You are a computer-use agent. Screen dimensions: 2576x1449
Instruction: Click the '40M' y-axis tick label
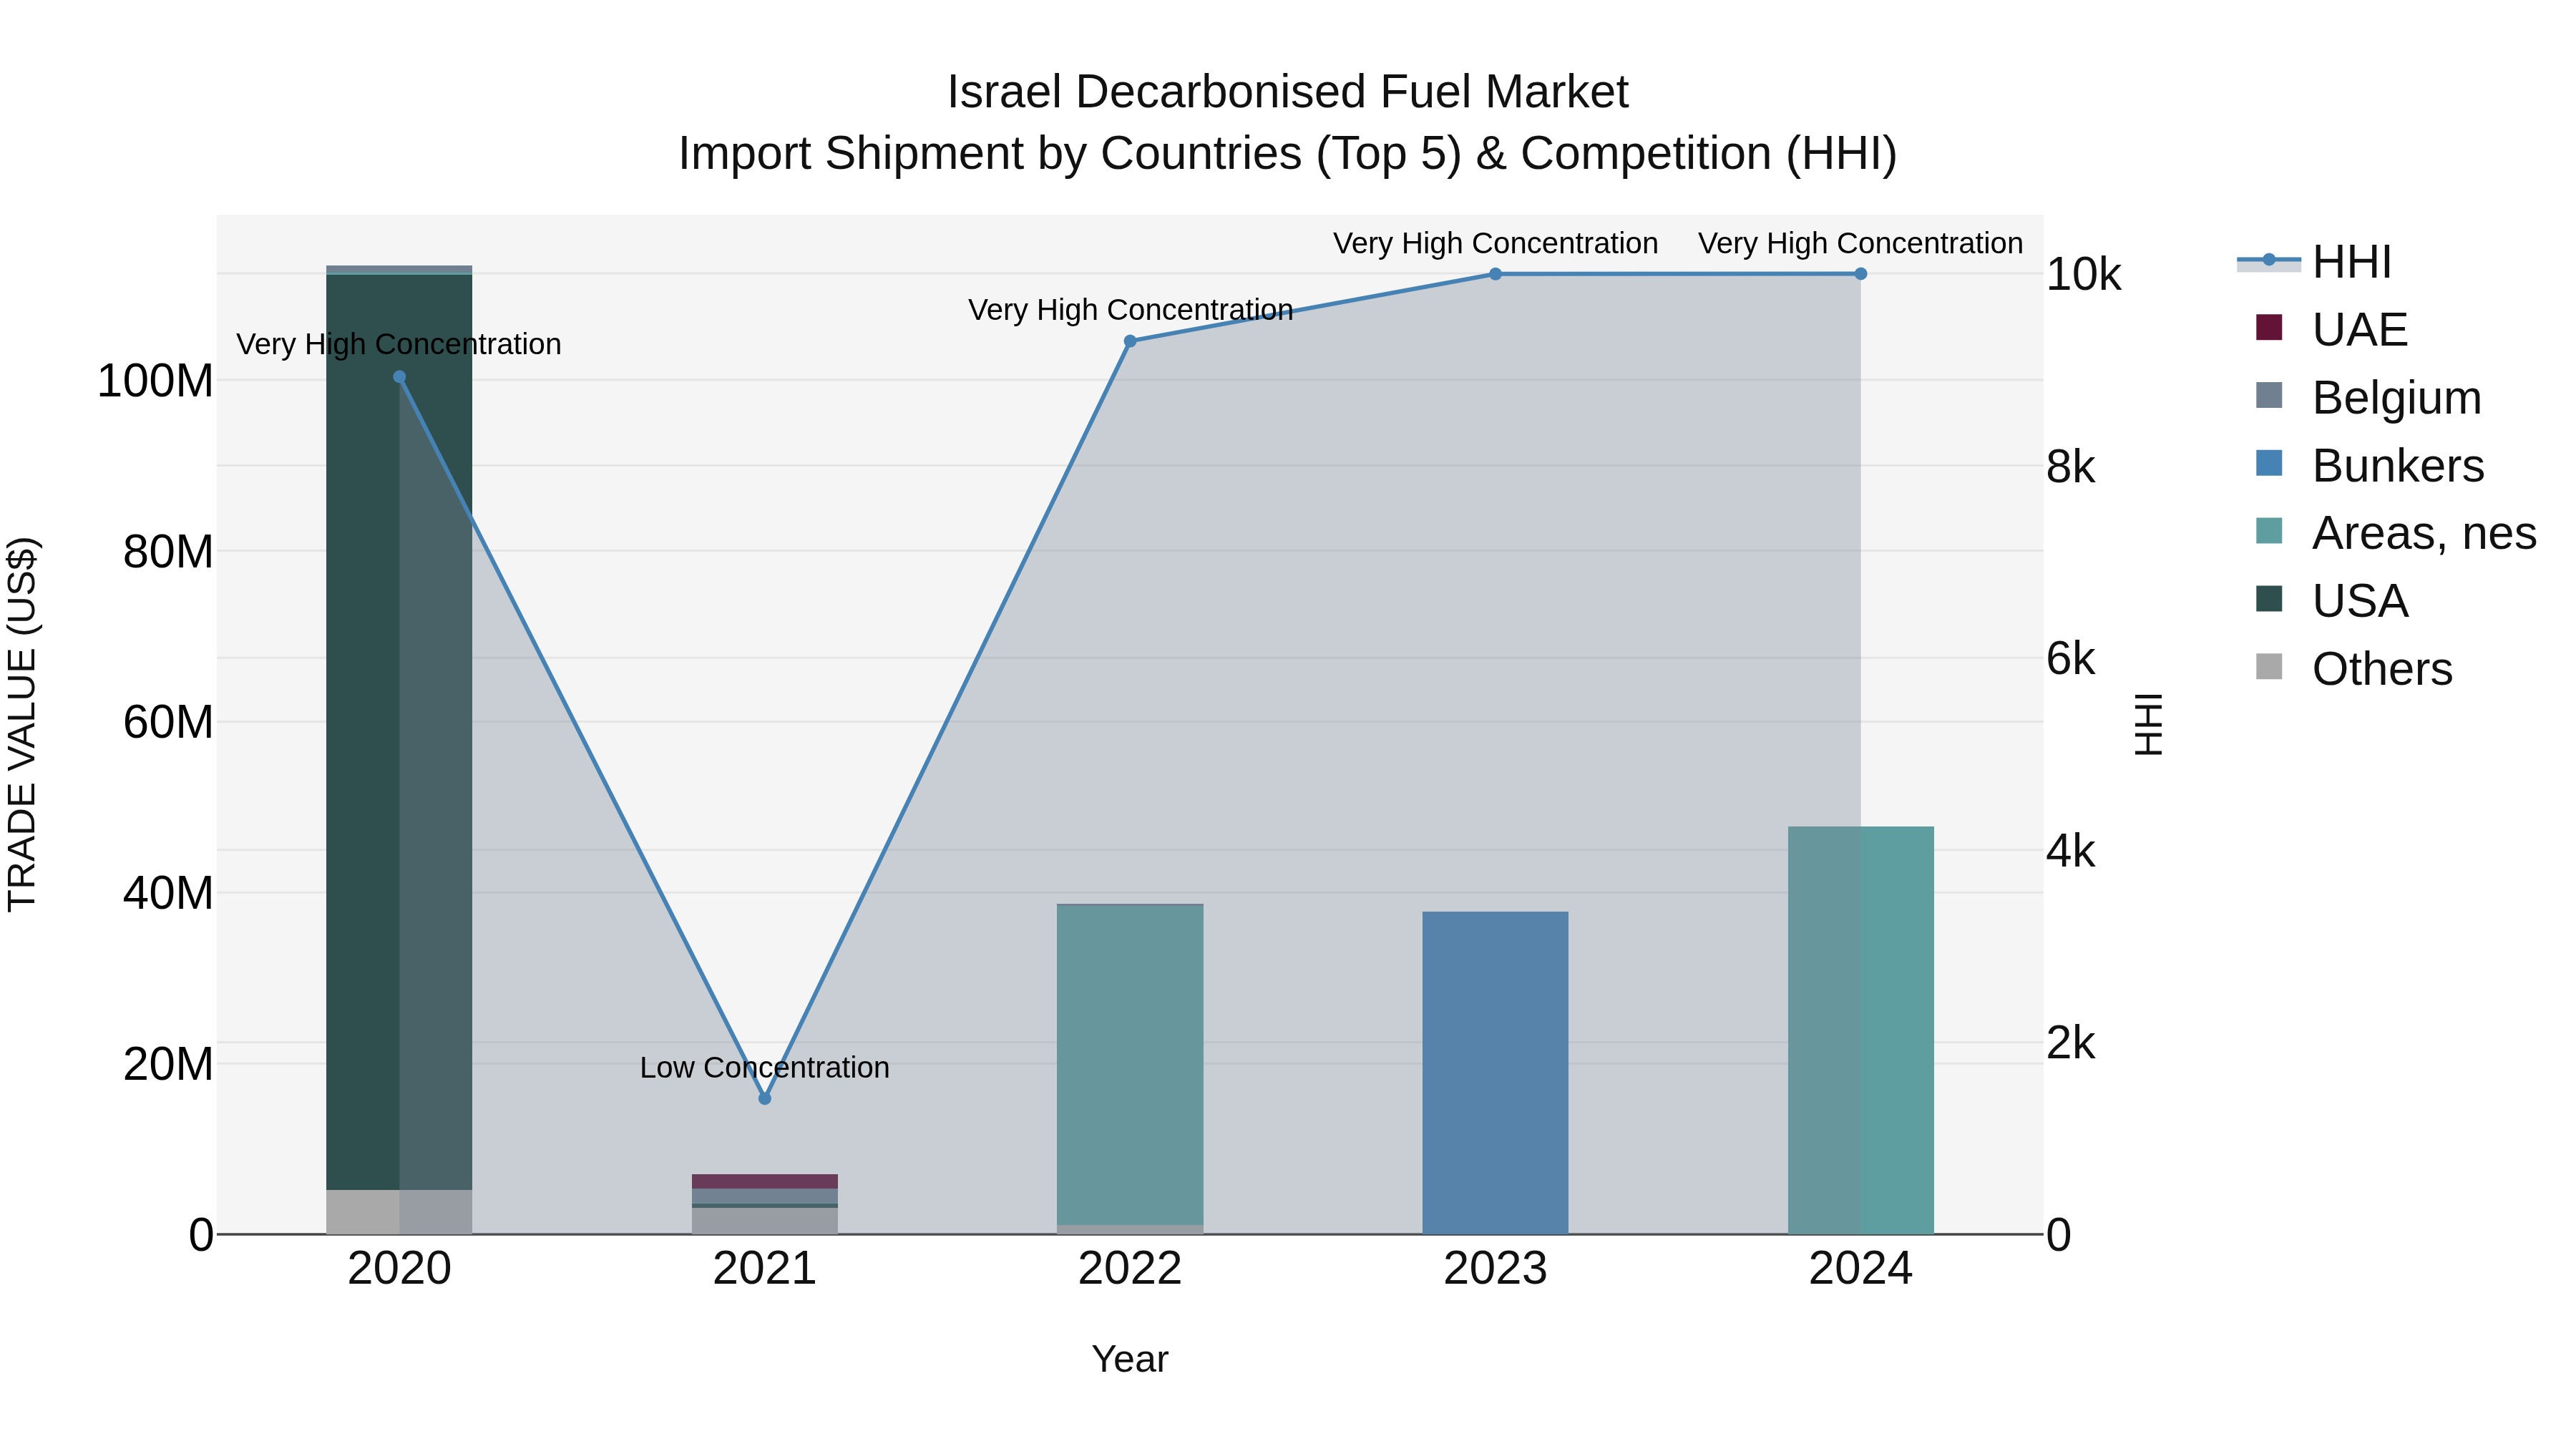click(168, 893)
